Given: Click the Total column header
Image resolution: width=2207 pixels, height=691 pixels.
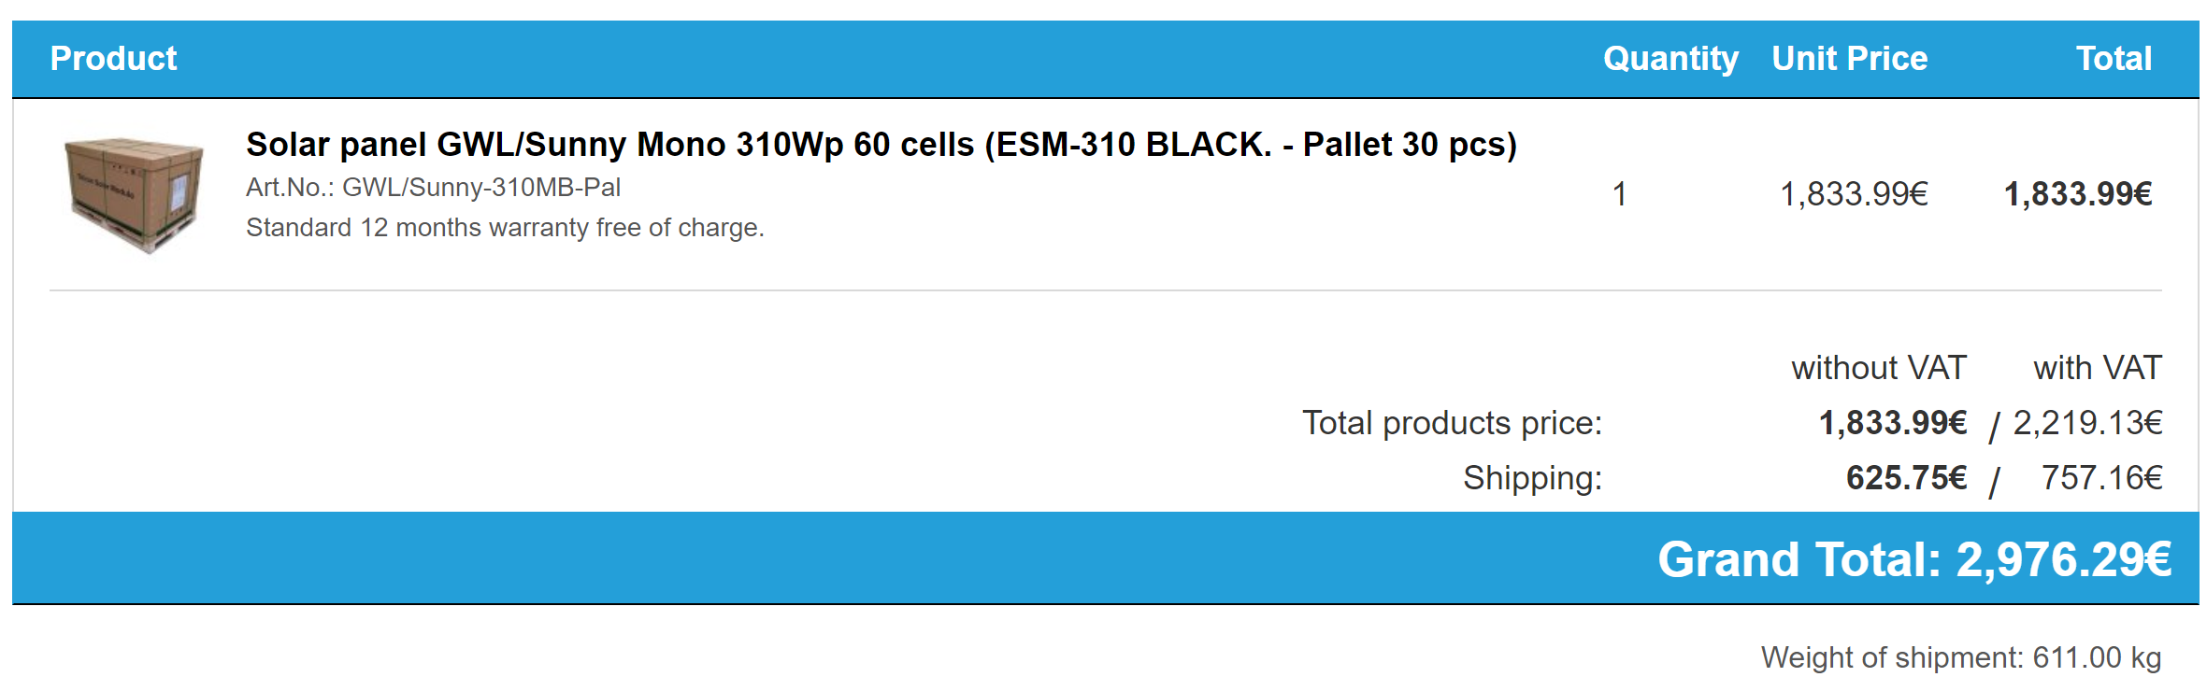Looking at the screenshot, I should point(2114,59).
